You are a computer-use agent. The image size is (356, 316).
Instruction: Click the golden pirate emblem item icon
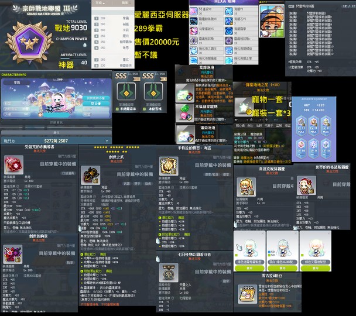[167, 165]
